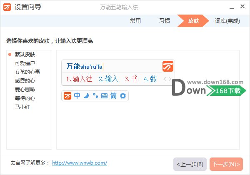The height and width of the screenshot is (175, 250).
Task: Select the 女孩的心事 skin
Action: tap(27, 72)
